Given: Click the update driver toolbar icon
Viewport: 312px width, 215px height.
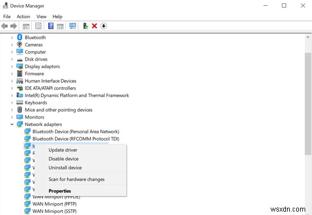Looking at the screenshot, I should (x=85, y=26).
